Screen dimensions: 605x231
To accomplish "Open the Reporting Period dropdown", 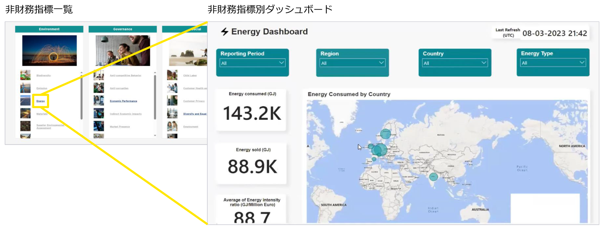I will coord(252,63).
